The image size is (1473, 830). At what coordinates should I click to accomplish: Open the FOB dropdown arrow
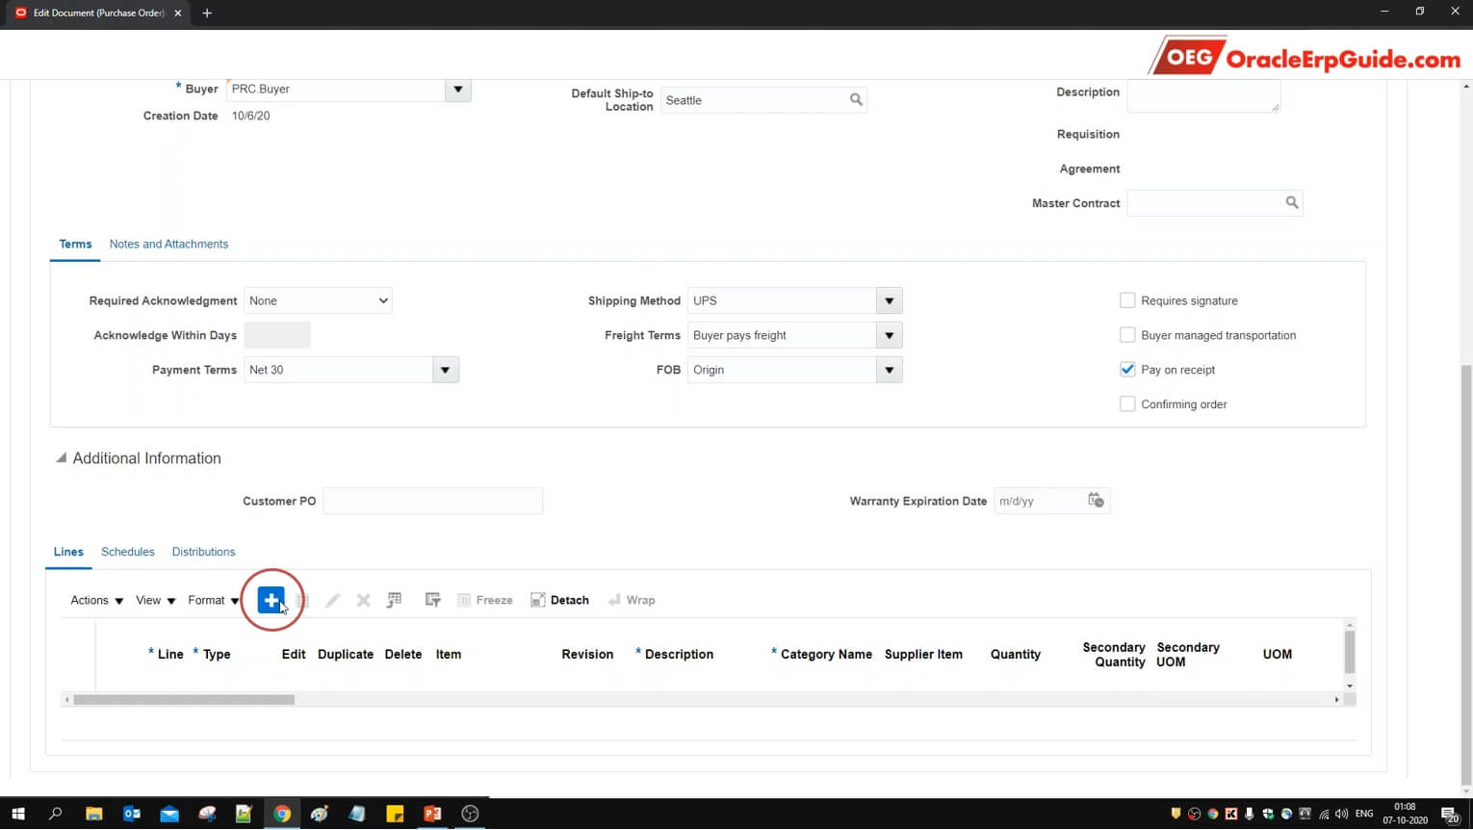pos(890,370)
